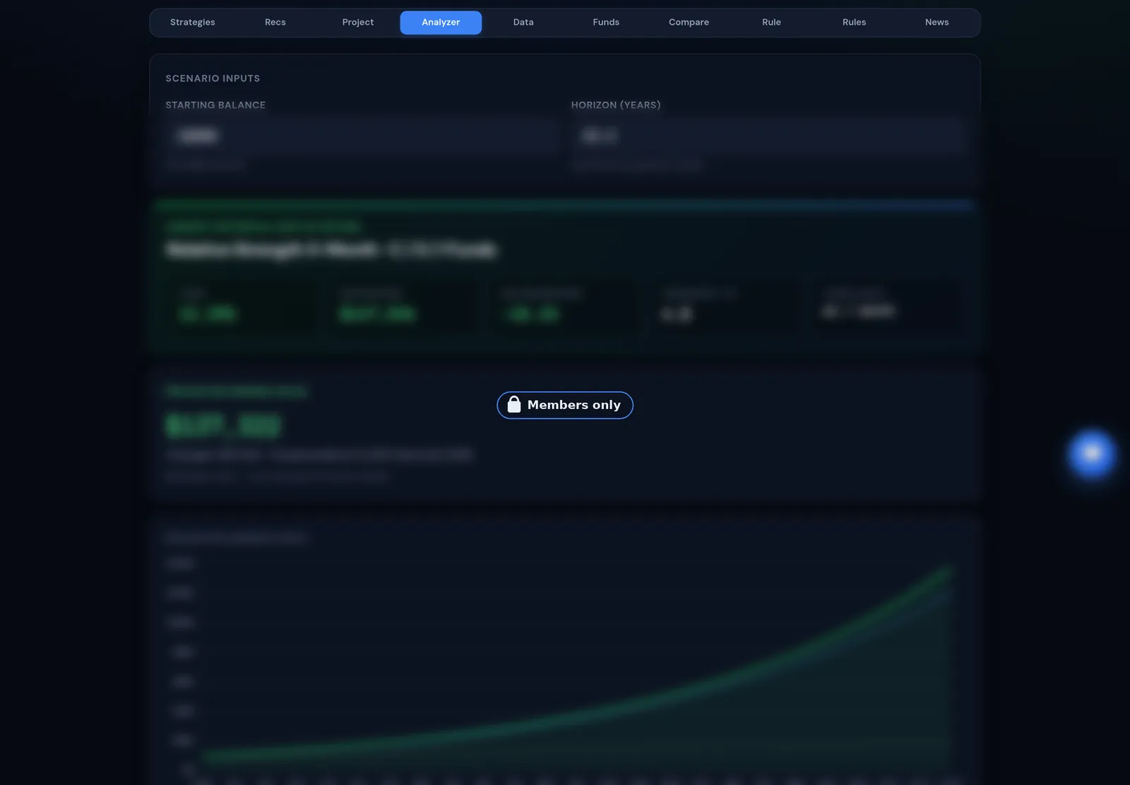This screenshot has height=785, width=1130.
Task: Open the Data tab
Action: tap(523, 23)
